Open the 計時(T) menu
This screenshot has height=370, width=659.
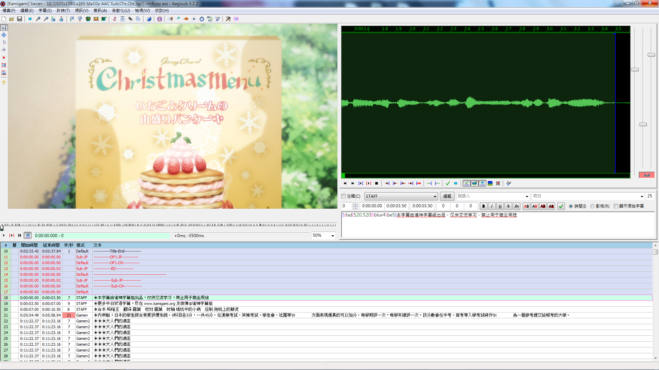click(x=63, y=11)
